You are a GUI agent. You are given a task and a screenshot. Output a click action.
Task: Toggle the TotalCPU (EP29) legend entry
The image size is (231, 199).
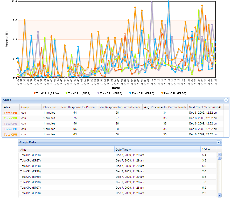142,93
